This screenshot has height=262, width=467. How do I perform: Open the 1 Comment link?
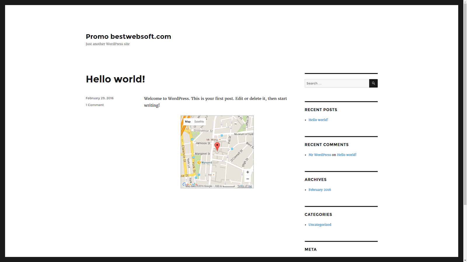pos(95,105)
